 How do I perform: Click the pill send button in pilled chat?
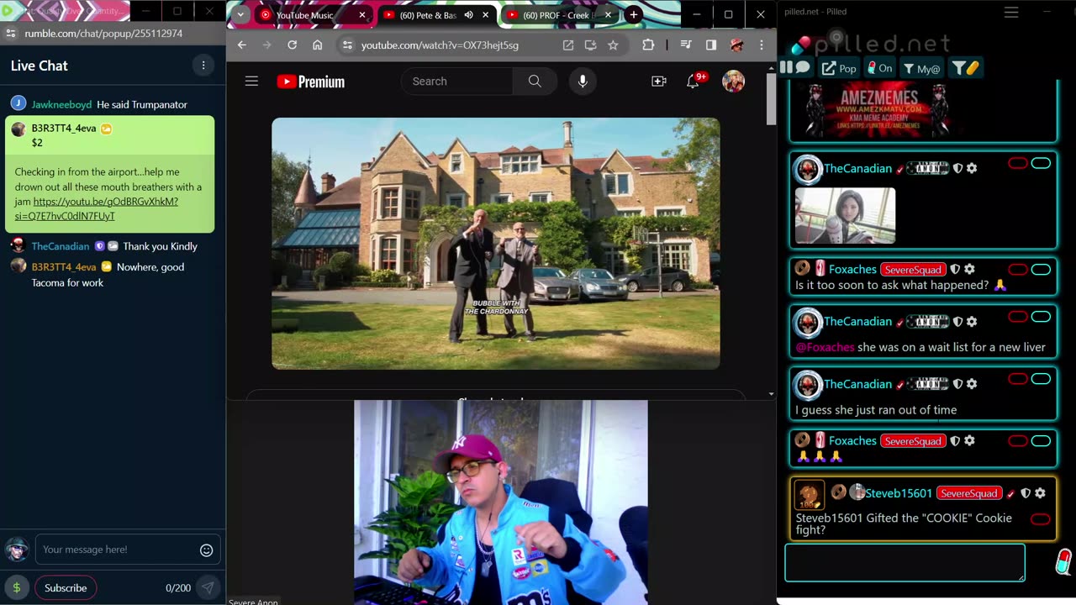[x=1063, y=562]
